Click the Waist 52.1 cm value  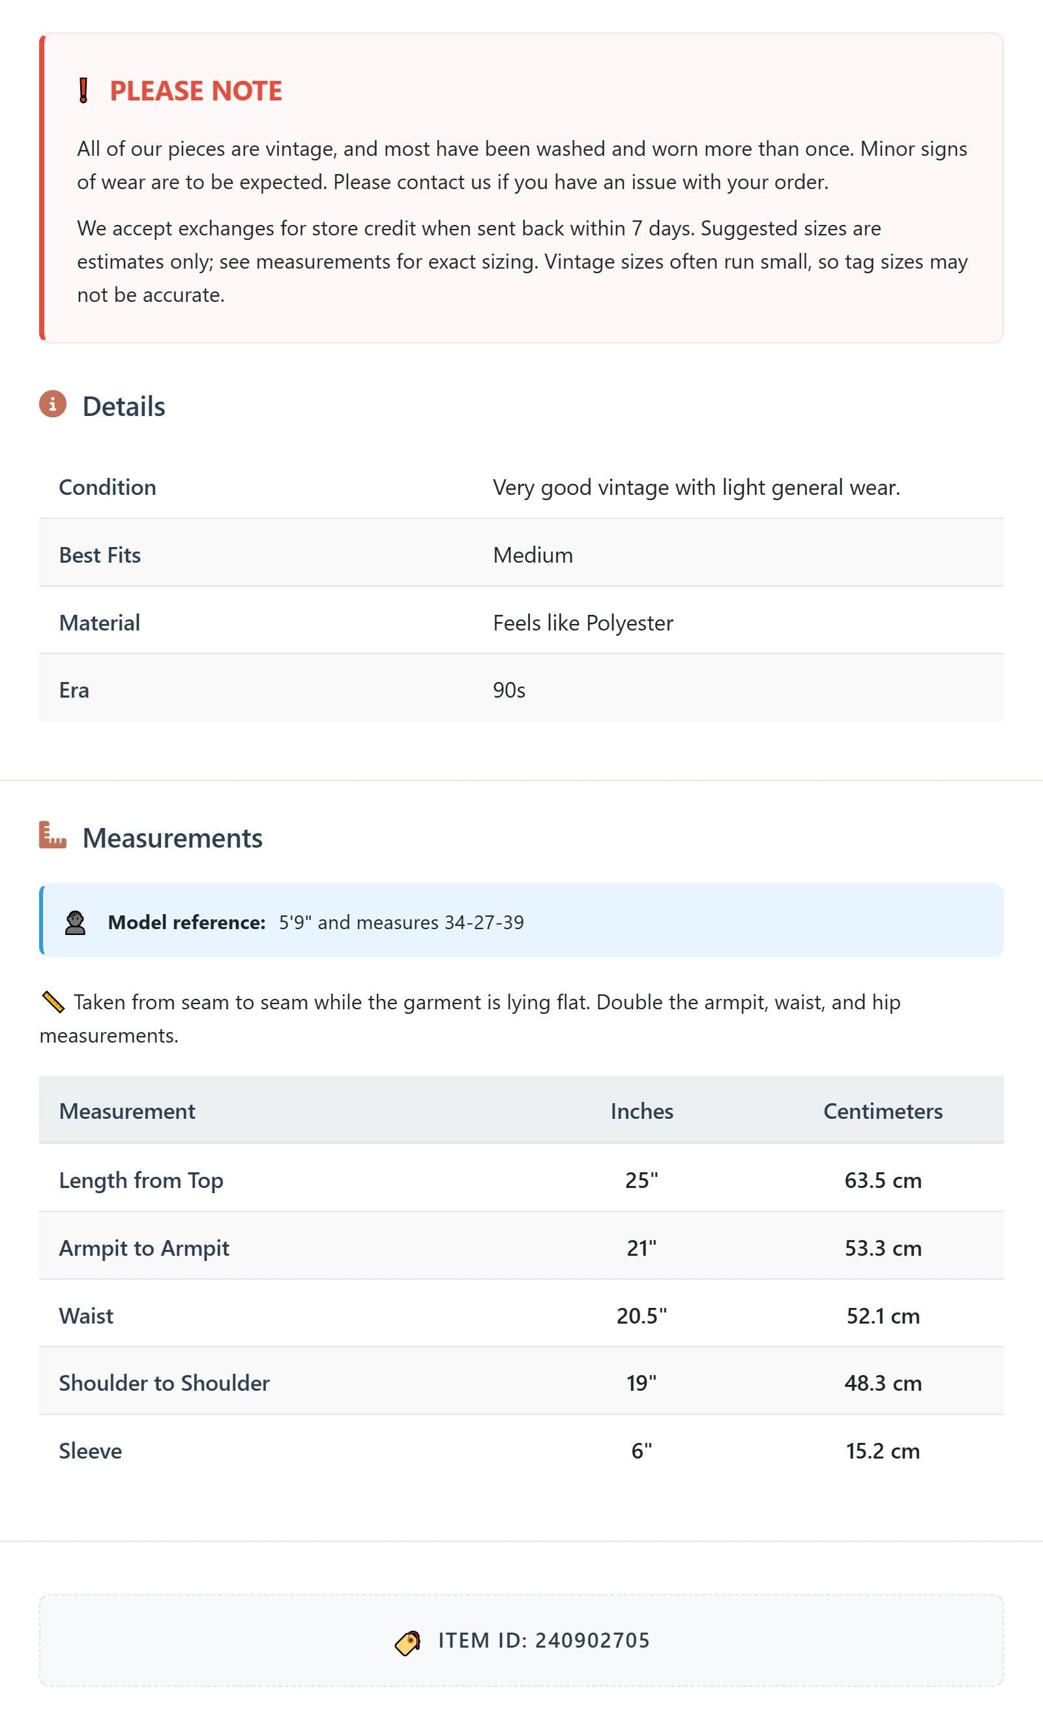pos(883,1316)
